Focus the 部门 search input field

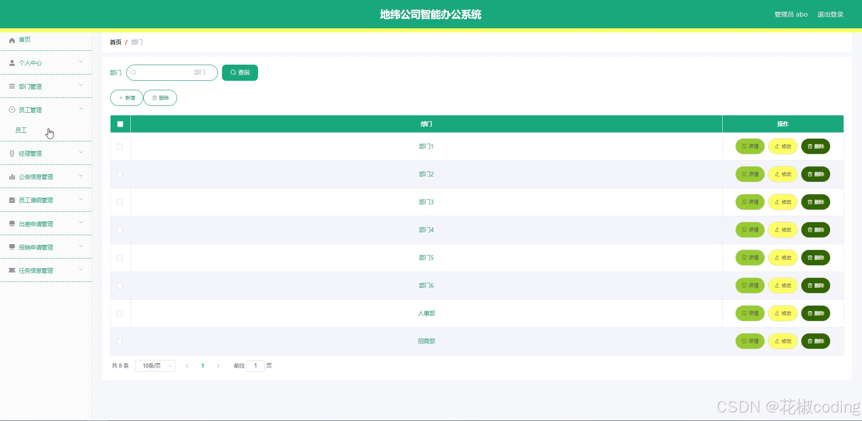click(172, 73)
